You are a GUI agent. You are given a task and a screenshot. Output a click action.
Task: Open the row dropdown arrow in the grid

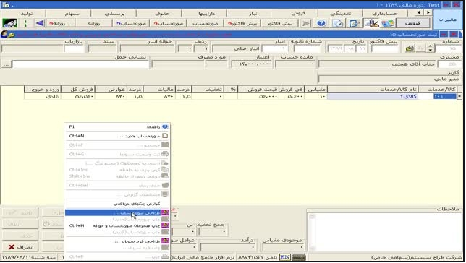pyautogui.click(x=459, y=97)
